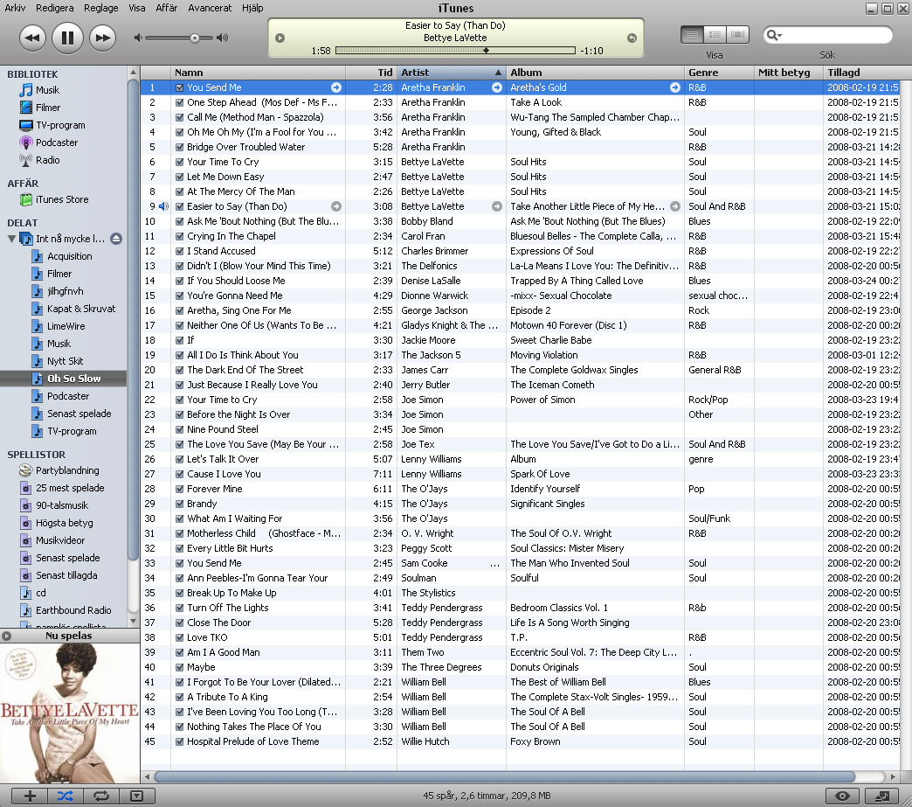The height and width of the screenshot is (807, 912).
Task: Skip to the next track button
Action: pos(102,38)
